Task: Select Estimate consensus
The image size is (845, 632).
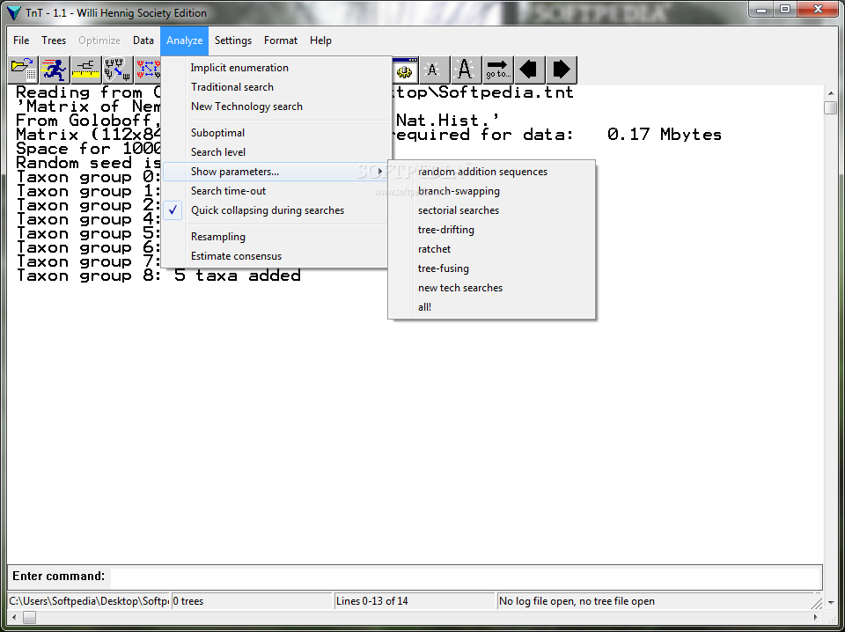Action: pyautogui.click(x=276, y=256)
